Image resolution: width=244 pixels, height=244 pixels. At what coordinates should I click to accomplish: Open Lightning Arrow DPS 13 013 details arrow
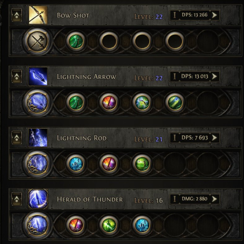pyautogui.click(x=215, y=76)
